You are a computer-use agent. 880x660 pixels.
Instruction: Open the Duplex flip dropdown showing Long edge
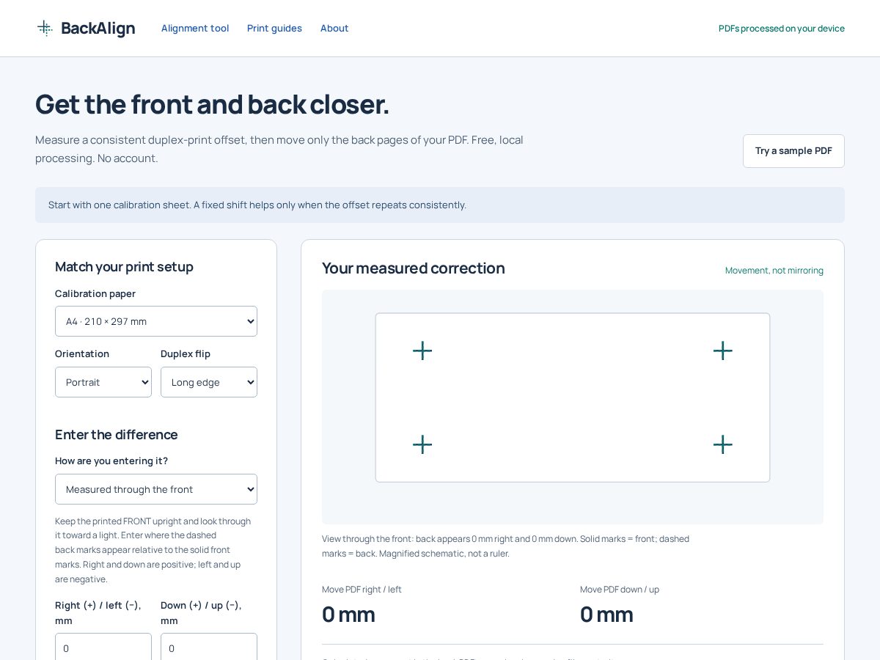209,382
